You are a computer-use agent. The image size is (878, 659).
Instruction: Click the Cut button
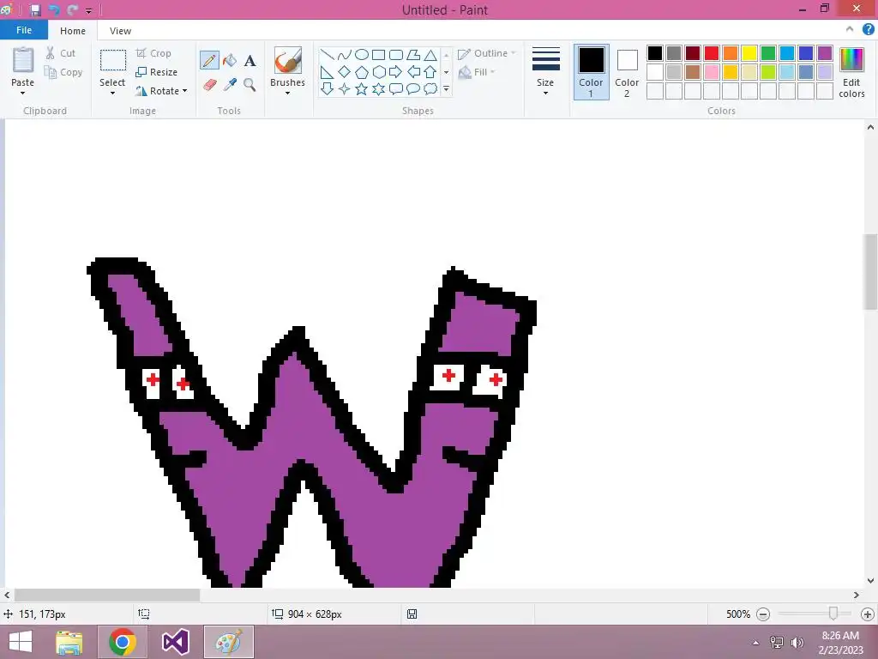tap(61, 53)
